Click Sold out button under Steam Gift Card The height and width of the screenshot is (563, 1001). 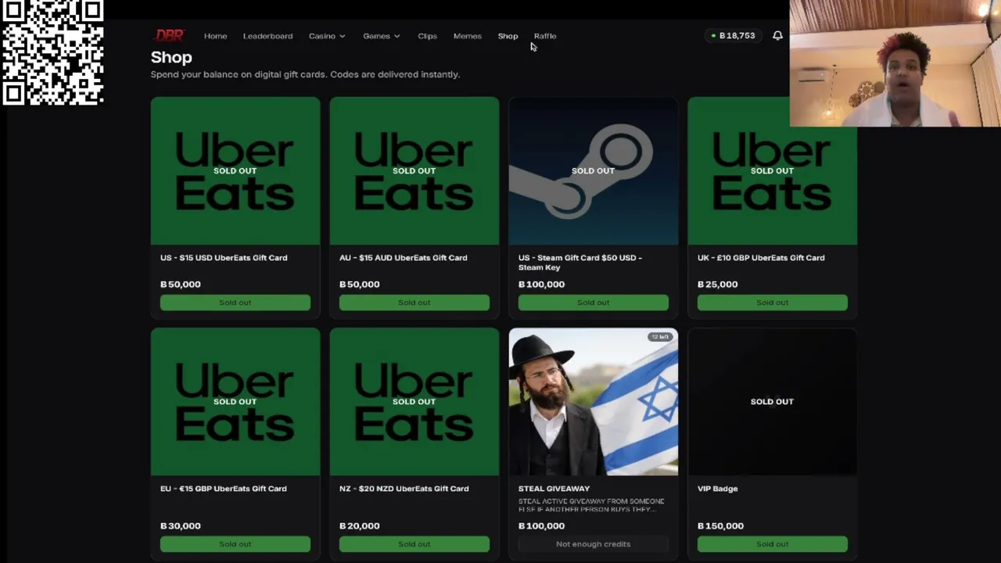pos(594,303)
